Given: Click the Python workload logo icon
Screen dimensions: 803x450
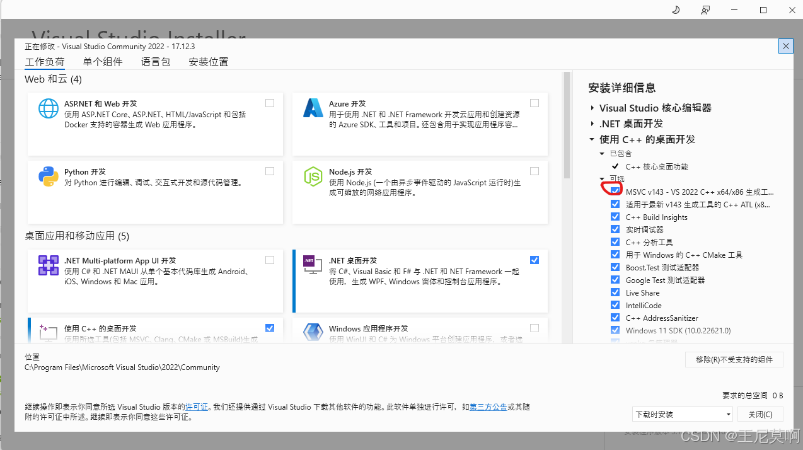Looking at the screenshot, I should [x=49, y=176].
